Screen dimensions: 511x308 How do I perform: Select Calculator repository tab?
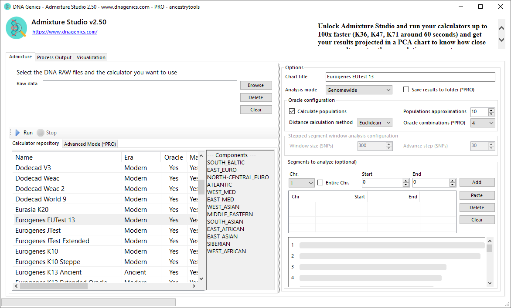[x=35, y=143]
